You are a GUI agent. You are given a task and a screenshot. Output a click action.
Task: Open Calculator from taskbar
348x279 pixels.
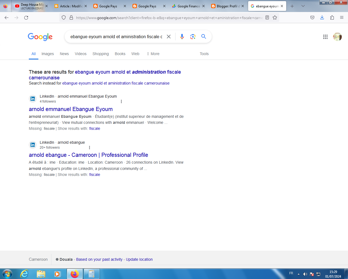coord(91,274)
